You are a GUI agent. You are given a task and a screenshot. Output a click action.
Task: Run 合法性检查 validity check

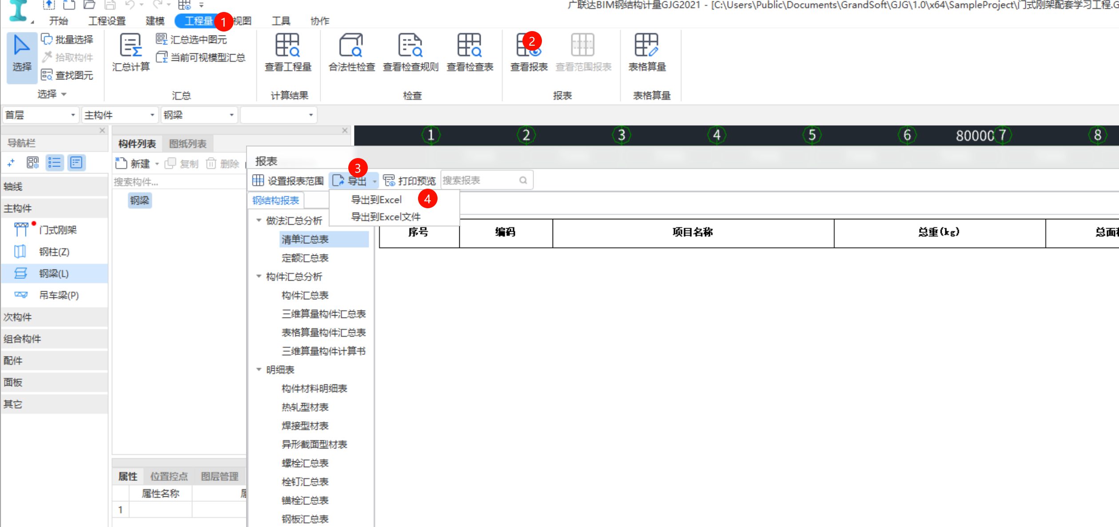(x=352, y=52)
